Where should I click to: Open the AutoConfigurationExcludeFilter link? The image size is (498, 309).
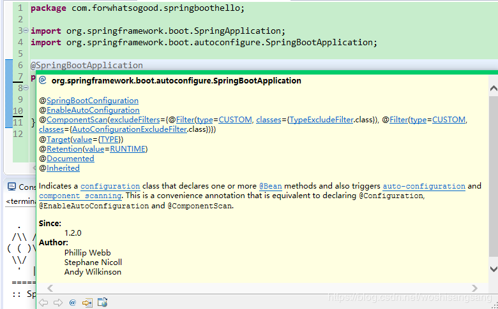tap(130, 129)
